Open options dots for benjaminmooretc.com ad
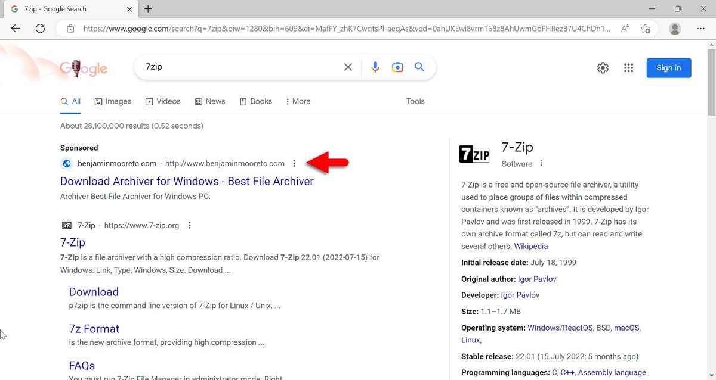Screen dimensions: 716x380 [294, 163]
